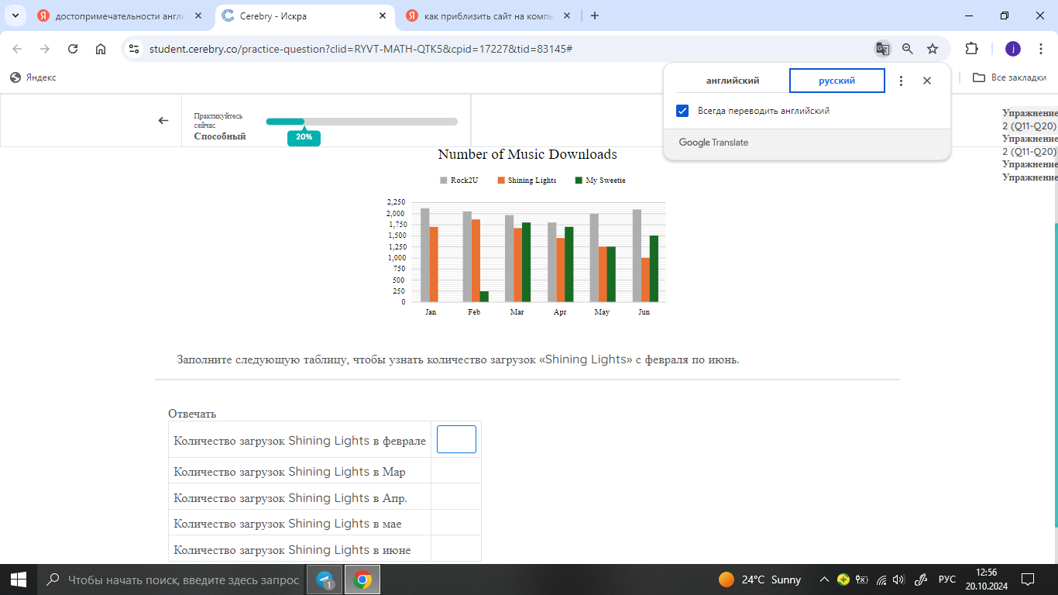Click the 'Jan' axis label on chart
The width and height of the screenshot is (1058, 595).
[x=431, y=312]
